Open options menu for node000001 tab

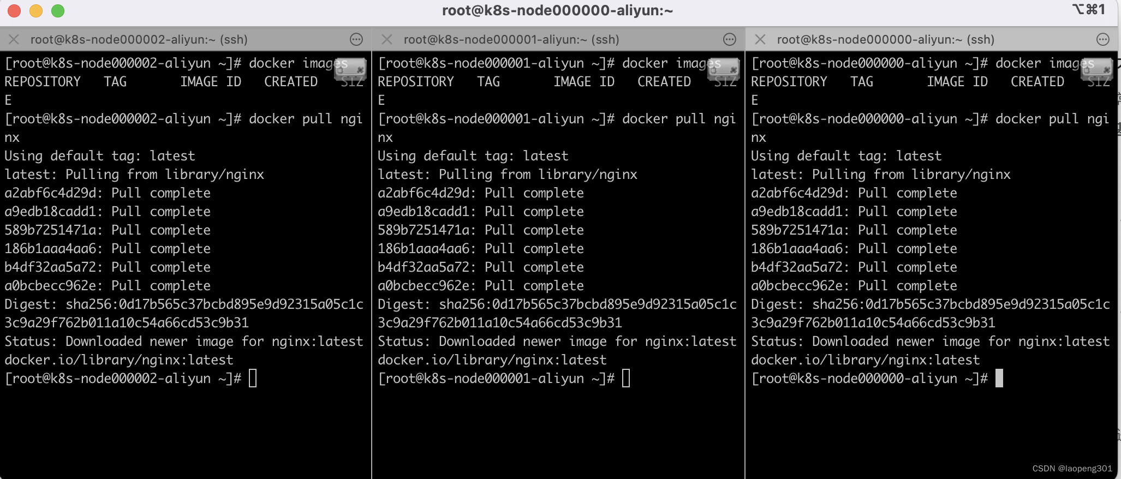[730, 39]
